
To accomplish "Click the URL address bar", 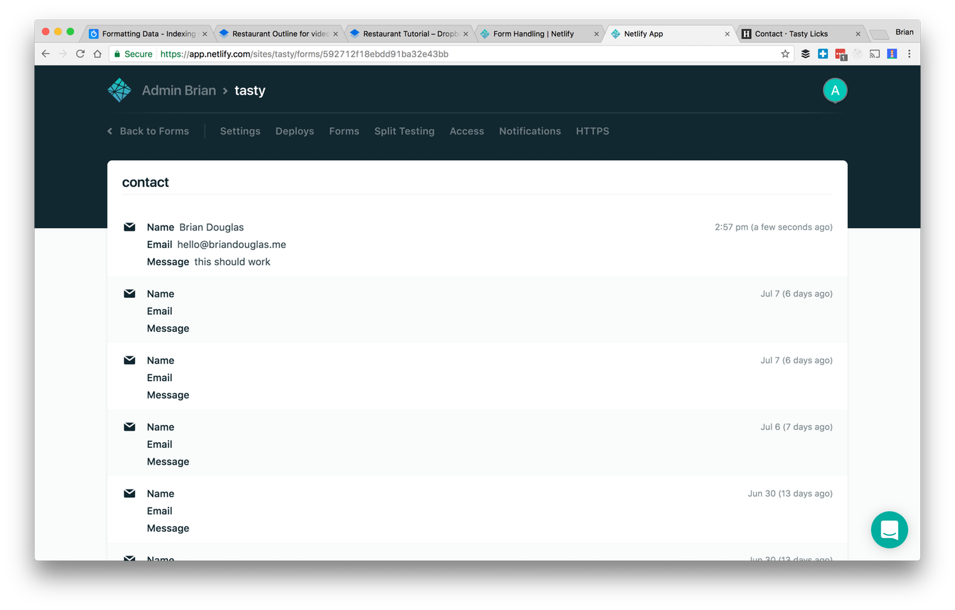I will [449, 54].
